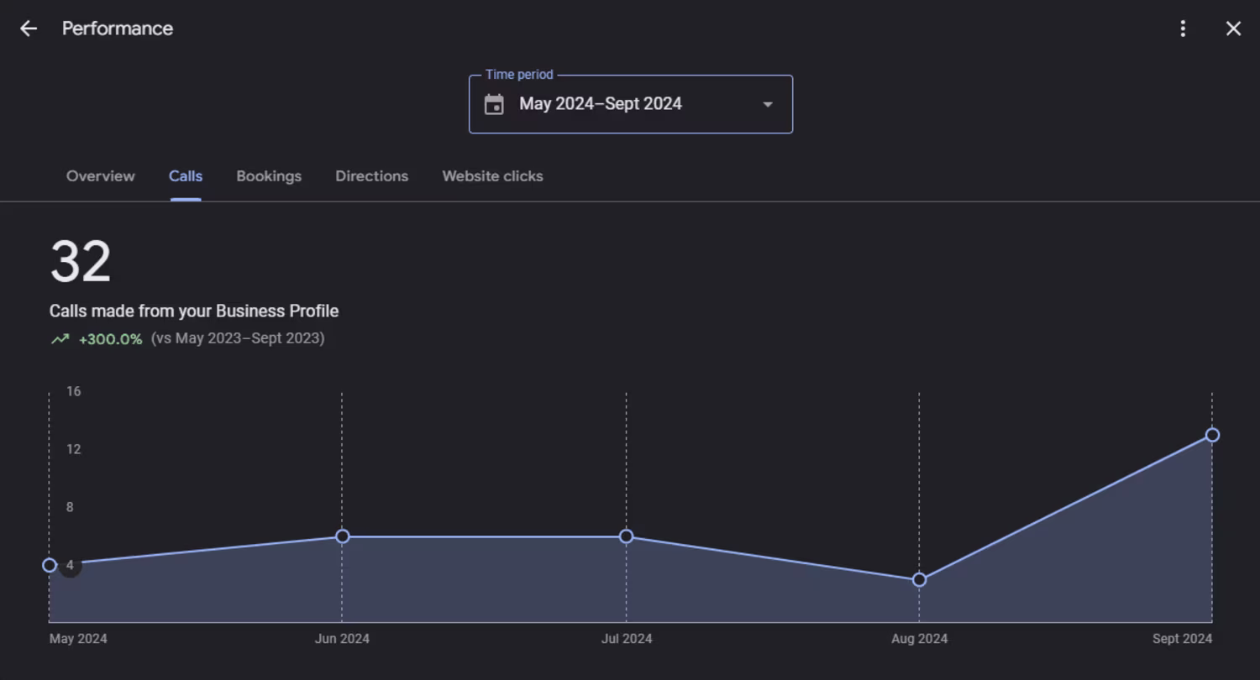The image size is (1260, 680).
Task: Open the May 2024–Sept 2024 period selector
Action: point(631,104)
